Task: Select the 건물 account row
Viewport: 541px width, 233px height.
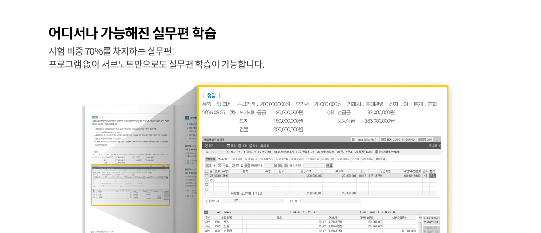Action: point(310,226)
